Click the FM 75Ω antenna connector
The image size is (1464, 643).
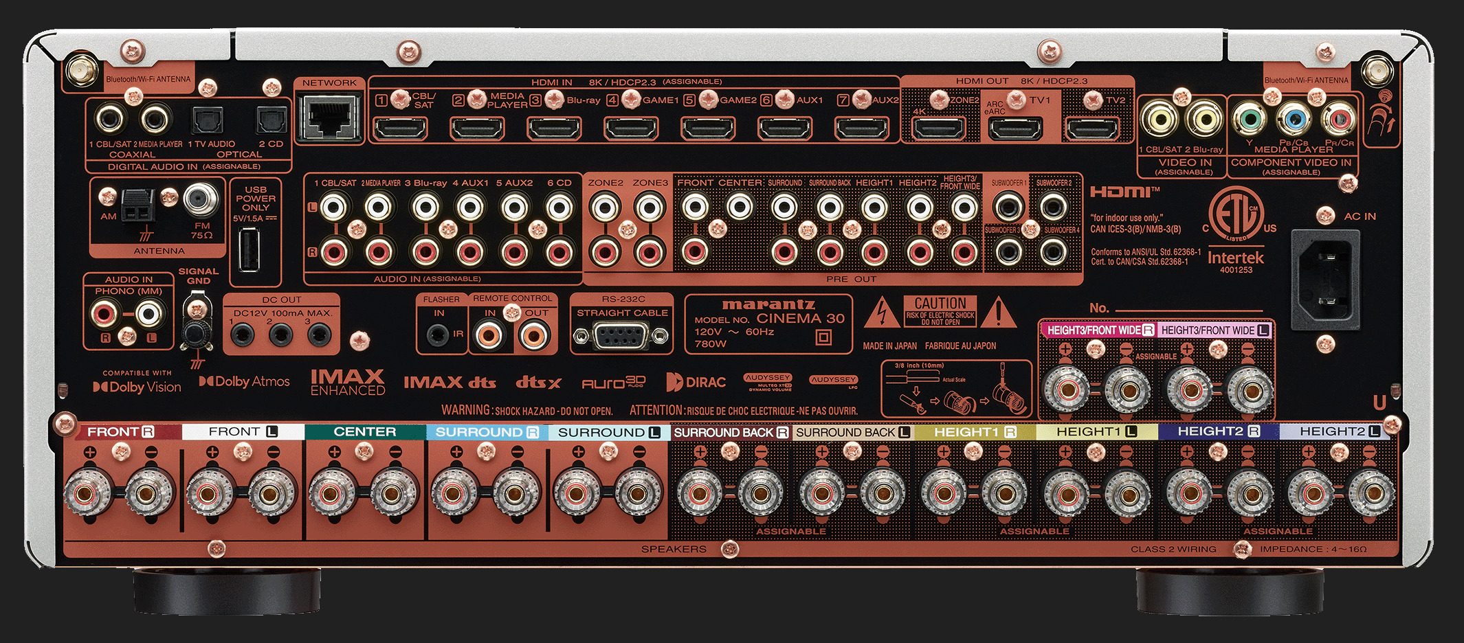click(201, 201)
